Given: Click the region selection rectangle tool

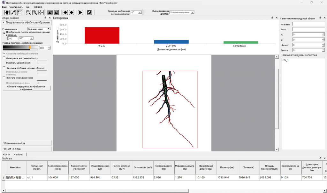Looking at the screenshot, I should point(20,12).
